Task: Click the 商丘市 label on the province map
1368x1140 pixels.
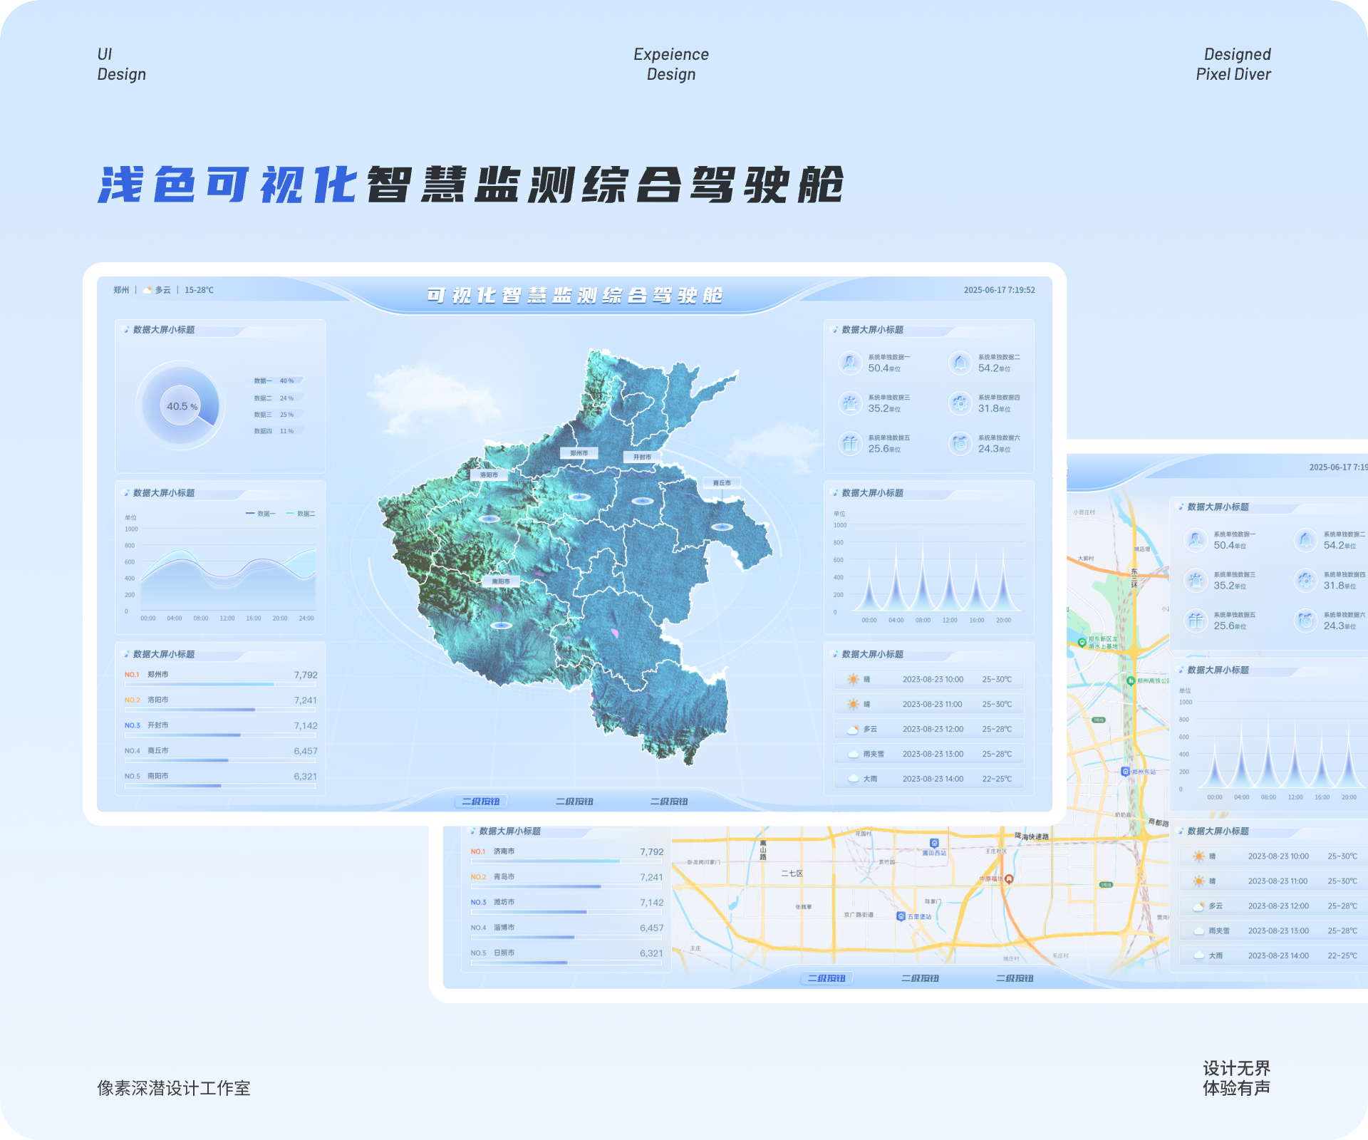Action: coord(722,483)
